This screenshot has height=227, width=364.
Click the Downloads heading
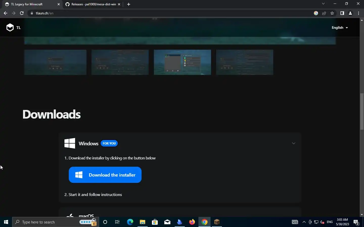pyautogui.click(x=52, y=114)
